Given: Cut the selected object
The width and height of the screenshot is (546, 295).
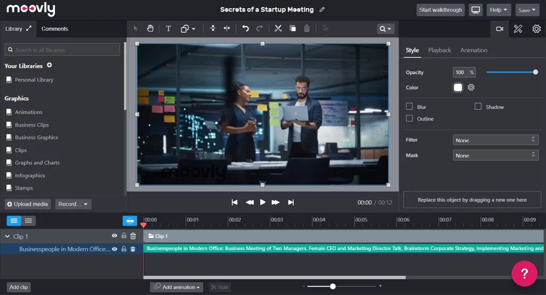Looking at the screenshot, I should (x=278, y=29).
